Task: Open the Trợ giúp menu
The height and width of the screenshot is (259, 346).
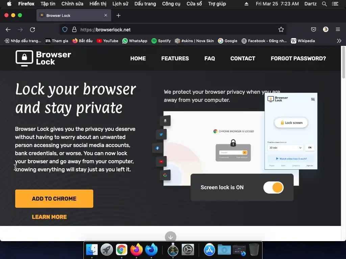Action: point(217,4)
